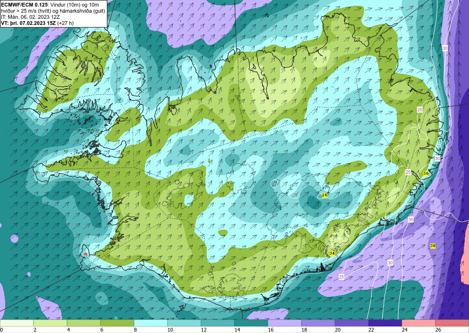The height and width of the screenshot is (333, 469).
Task: Pick the 10–12 turquoise legend swatch
Action: (x=184, y=323)
